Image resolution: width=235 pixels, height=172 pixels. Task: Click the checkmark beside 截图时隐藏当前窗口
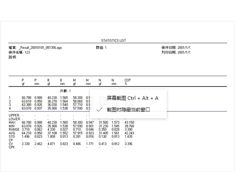(99, 109)
